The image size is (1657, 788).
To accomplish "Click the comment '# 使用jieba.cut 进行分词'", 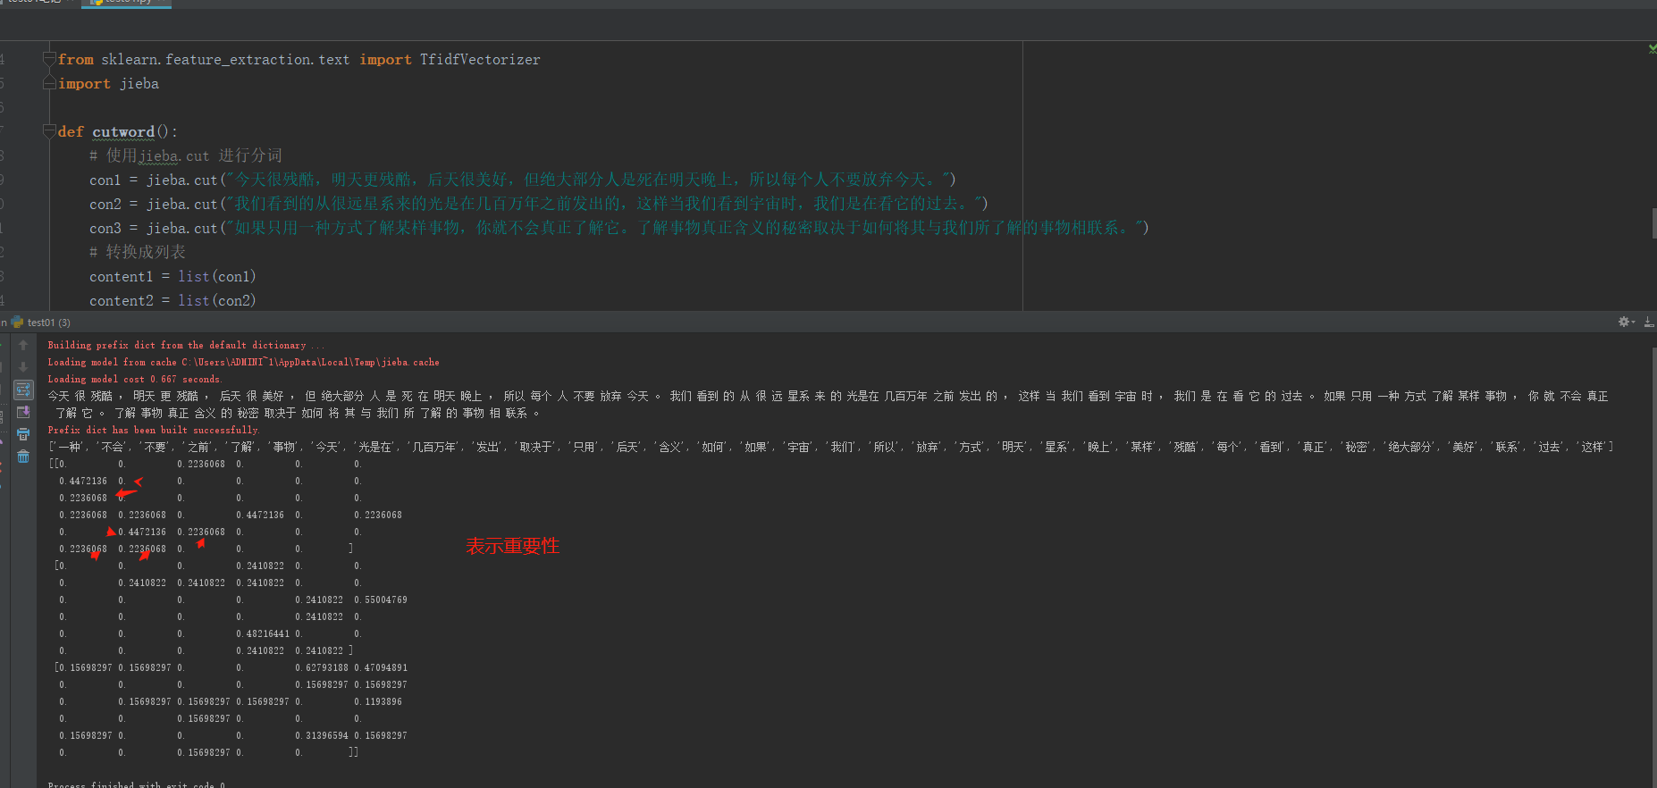I will [186, 155].
